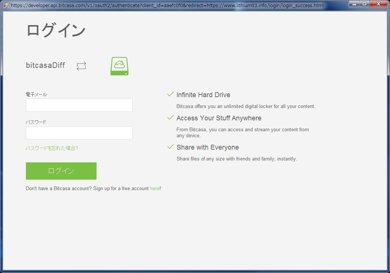Click the green Bitcasa cloud drive icon
The height and width of the screenshot is (273, 390).
click(119, 66)
